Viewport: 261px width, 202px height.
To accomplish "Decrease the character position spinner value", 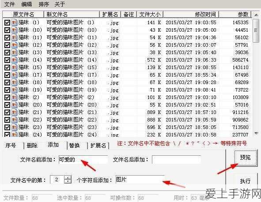I will (x=68, y=181).
